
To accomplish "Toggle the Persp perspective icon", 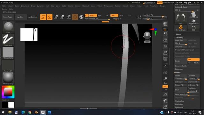I will point(165,59).
